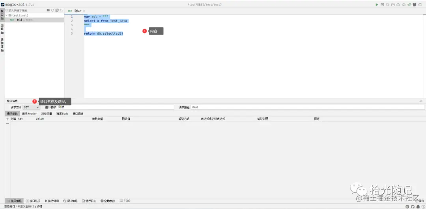This screenshot has height=209, width=426.
Task: Open the 数据源 sidebar panel
Action: click(x=2, y=45)
